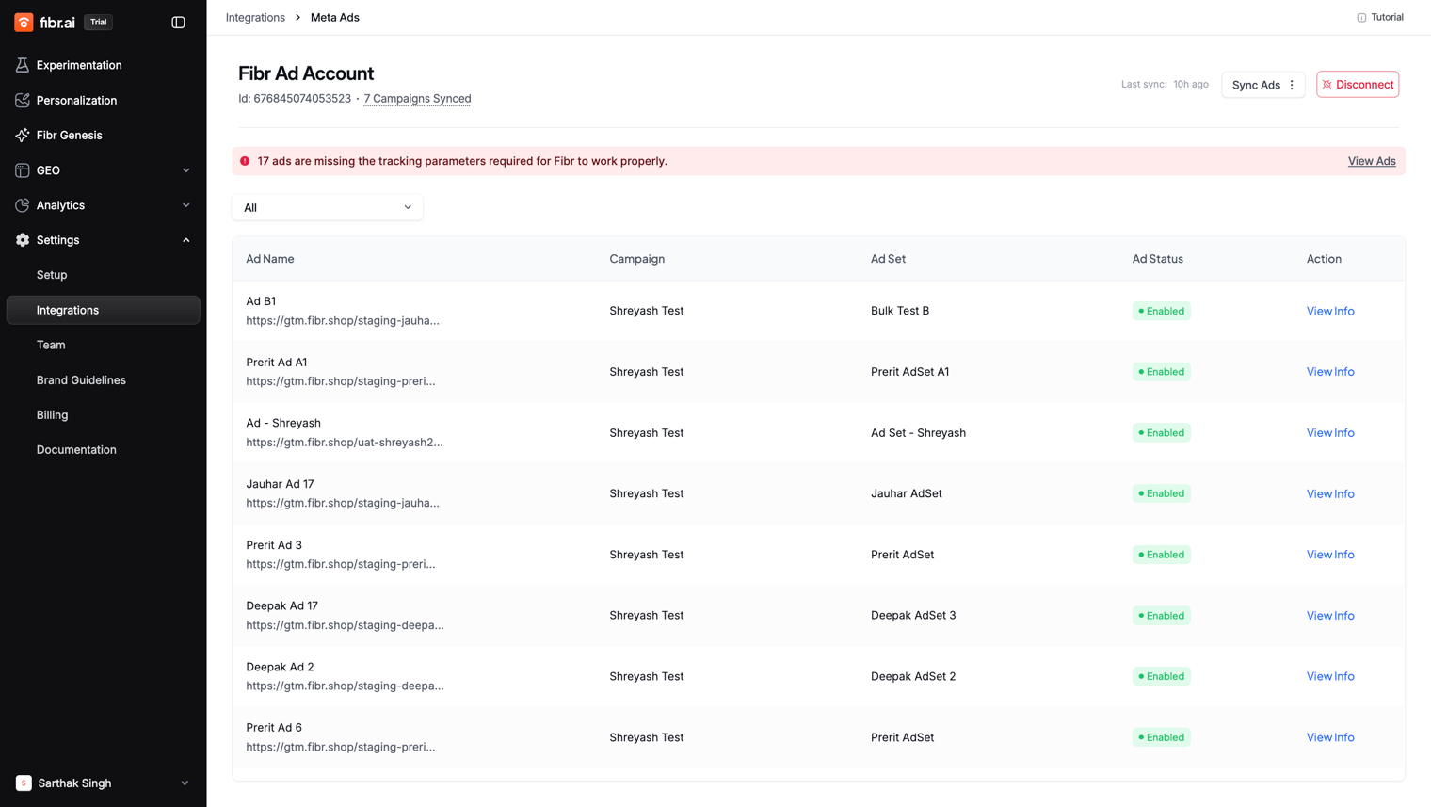Open Fibr Genesis sparkle icon

23,135
